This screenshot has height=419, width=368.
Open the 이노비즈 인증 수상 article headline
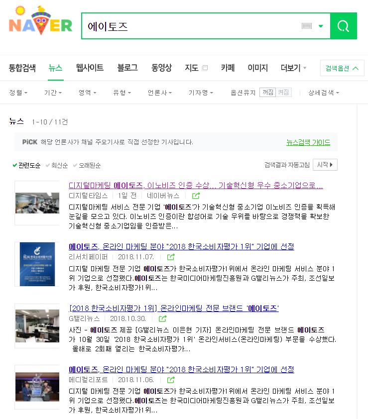point(196,185)
